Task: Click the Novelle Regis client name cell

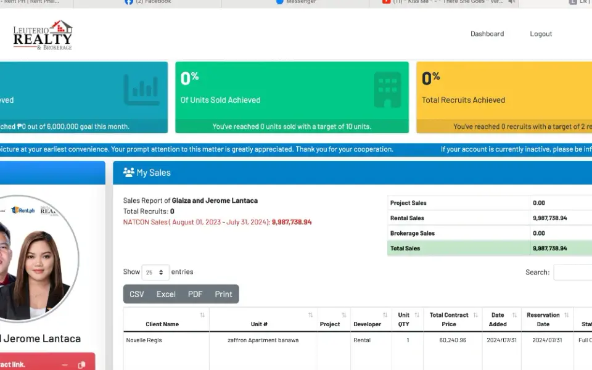Action: pos(144,340)
